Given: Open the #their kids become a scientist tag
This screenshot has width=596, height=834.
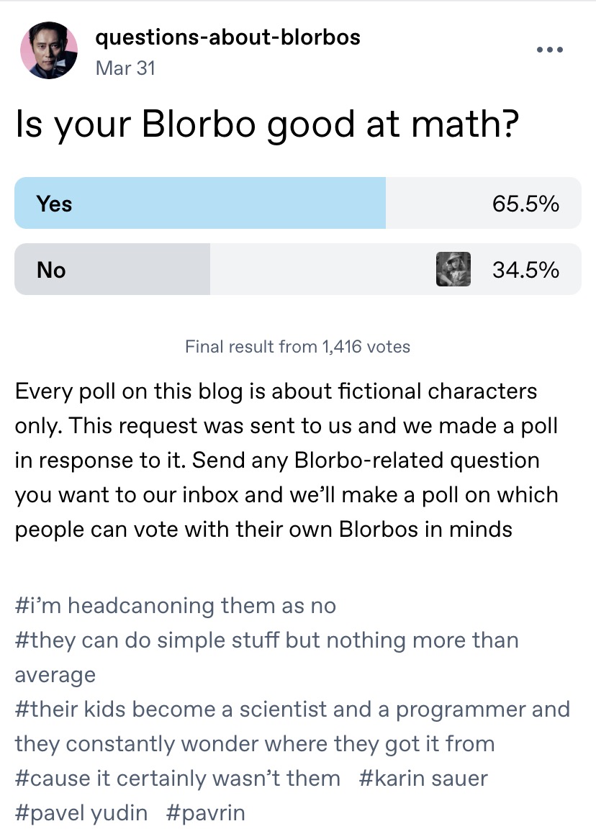Looking at the screenshot, I should (292, 727).
